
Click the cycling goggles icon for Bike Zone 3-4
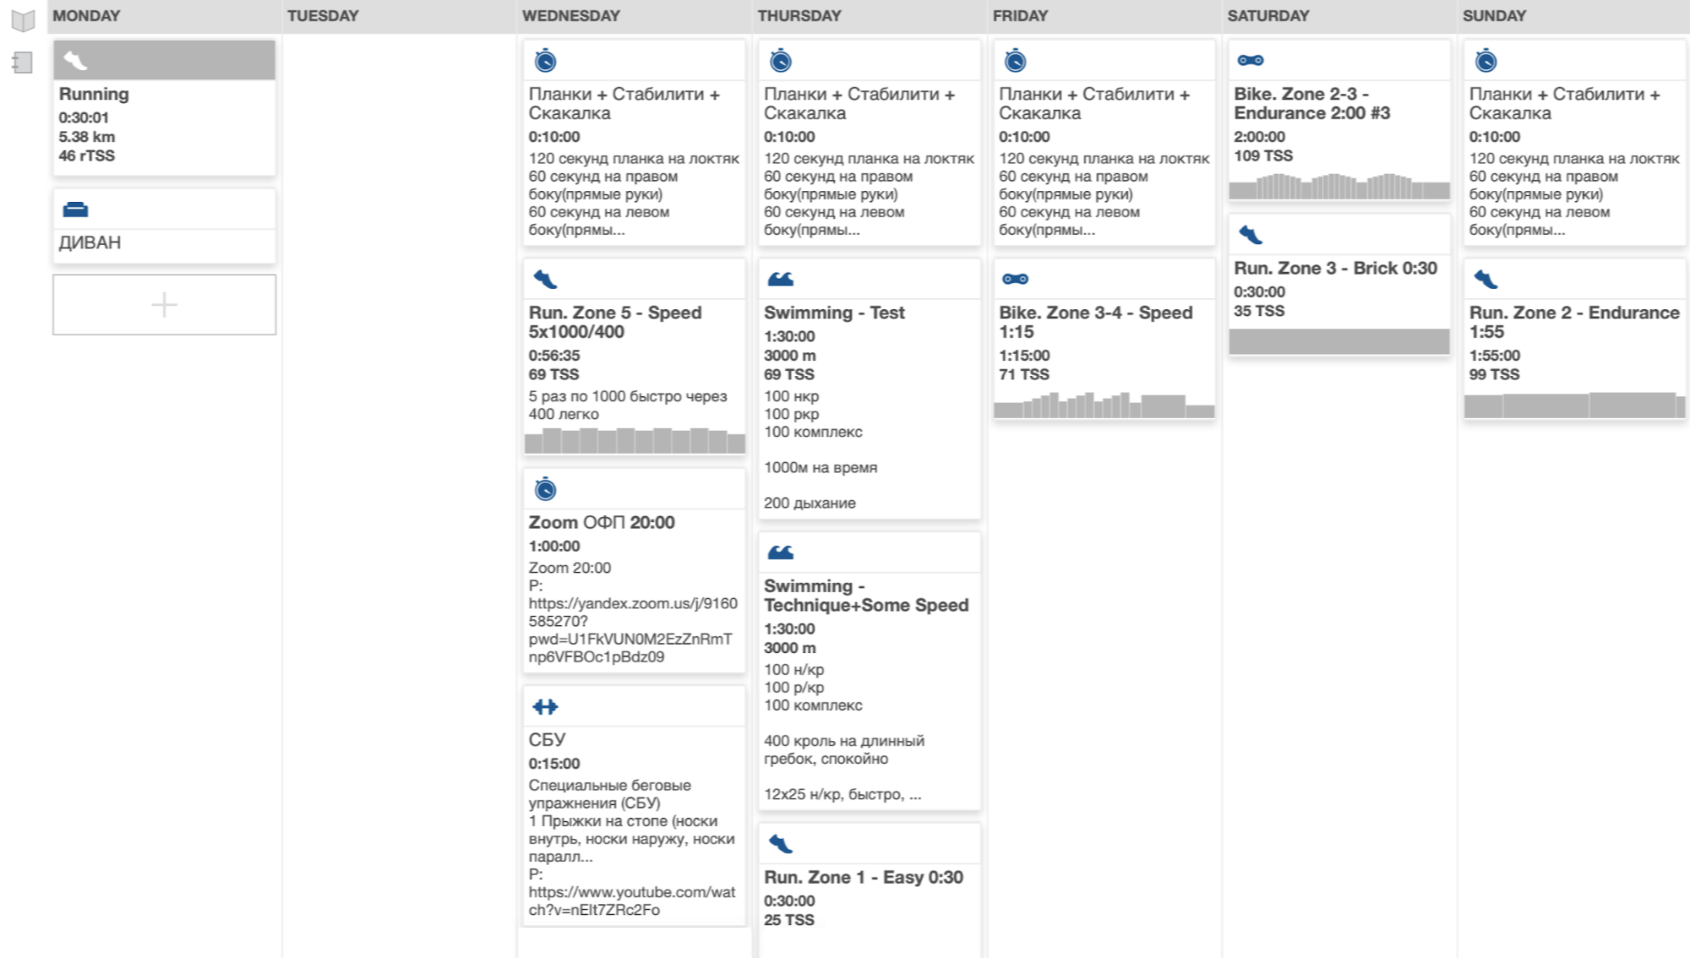(x=1016, y=278)
